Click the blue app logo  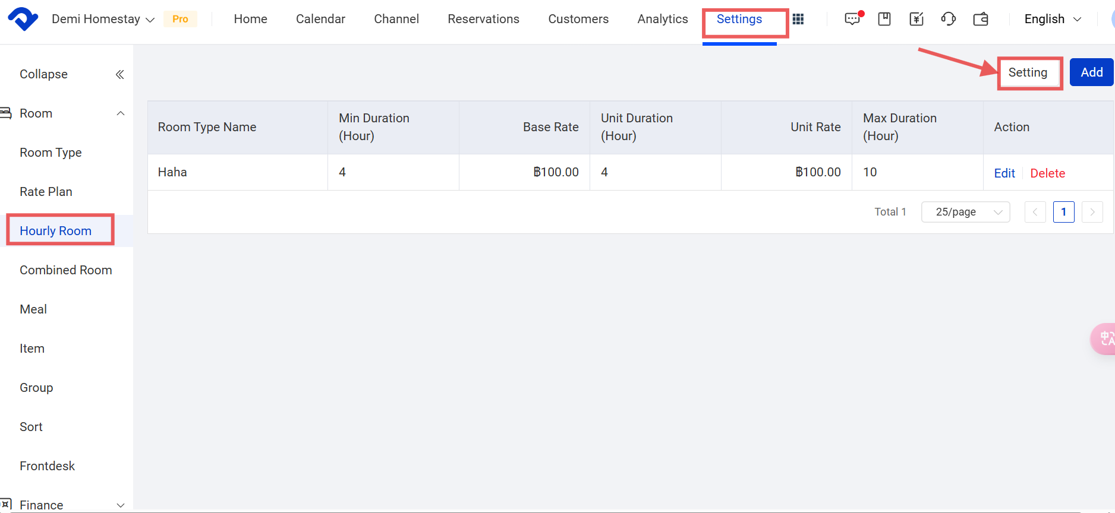pos(23,19)
